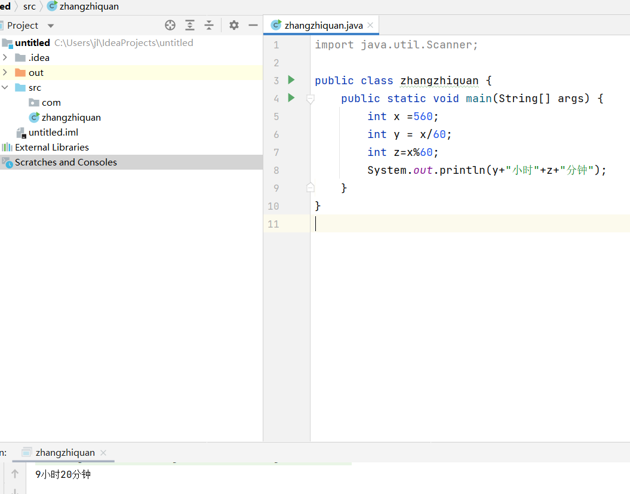Expand the .idea folder
Viewport: 630px width, 494px height.
pos(5,58)
